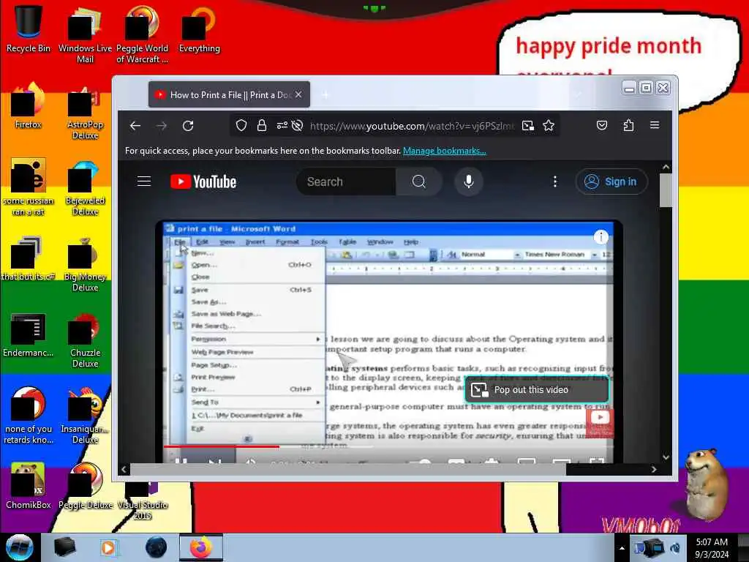The height and width of the screenshot is (562, 749).
Task: Open the Firefox application hamburger menu
Action: tap(655, 125)
